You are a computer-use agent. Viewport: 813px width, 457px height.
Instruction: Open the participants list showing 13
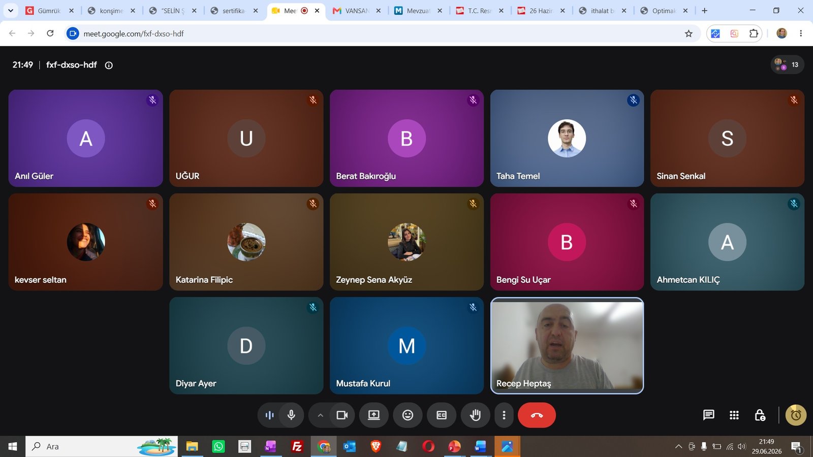(x=787, y=65)
